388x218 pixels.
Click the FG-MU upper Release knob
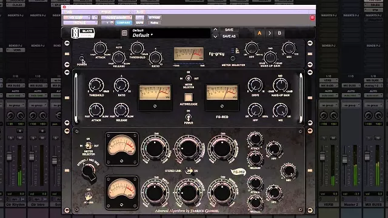point(255,159)
